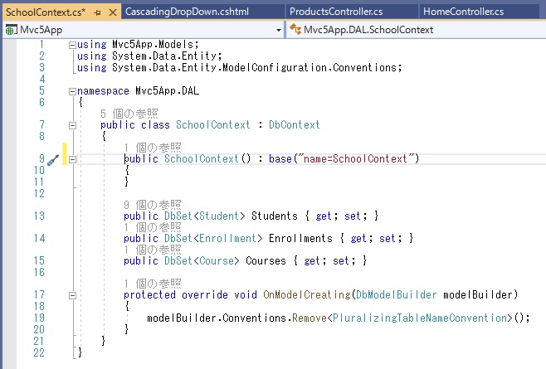Close the SchoolContext.cs tab
The image size is (546, 369).
(110, 11)
